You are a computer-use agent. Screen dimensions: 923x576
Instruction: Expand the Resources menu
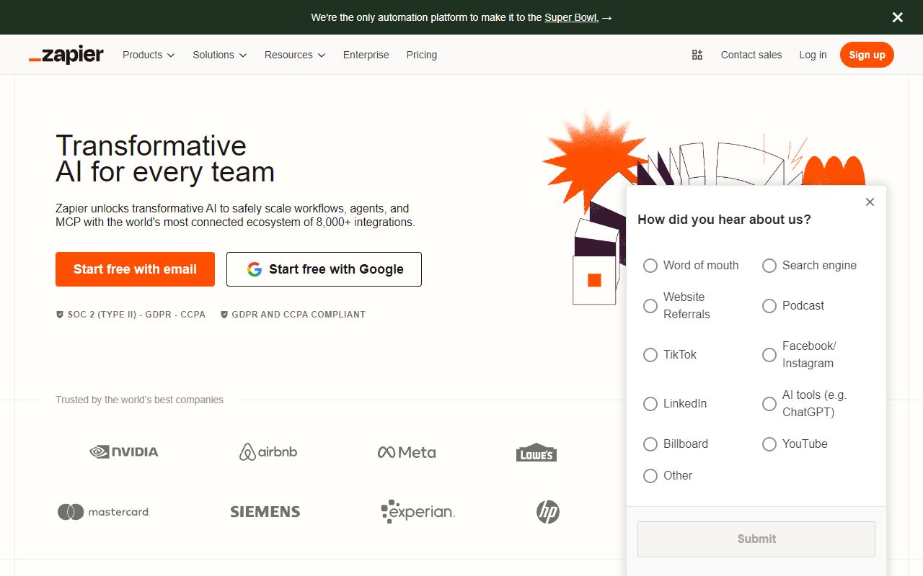tap(294, 55)
